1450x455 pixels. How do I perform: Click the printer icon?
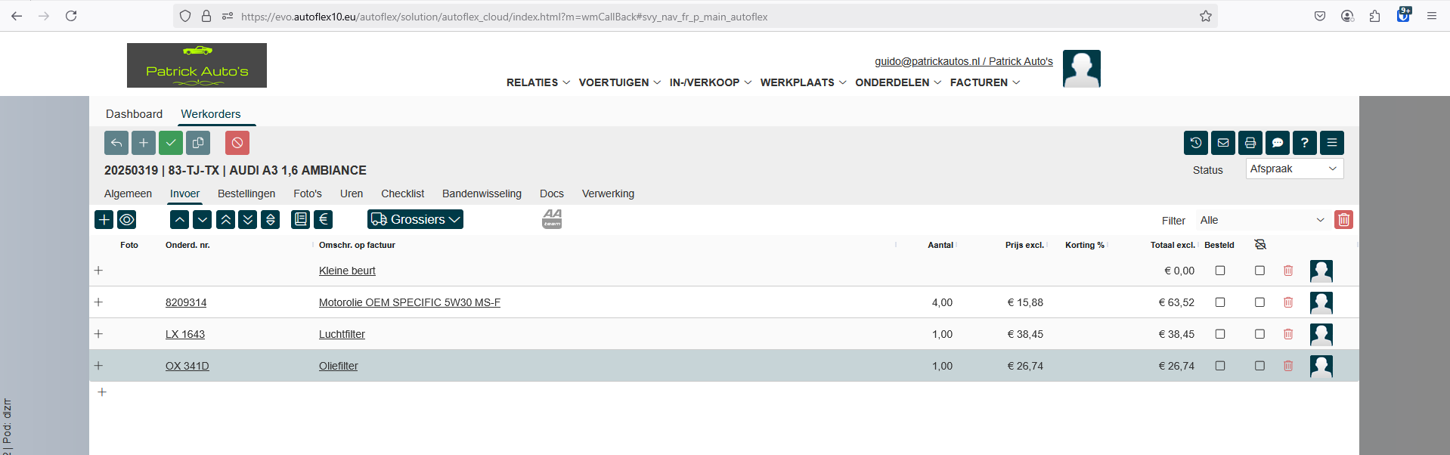1250,143
